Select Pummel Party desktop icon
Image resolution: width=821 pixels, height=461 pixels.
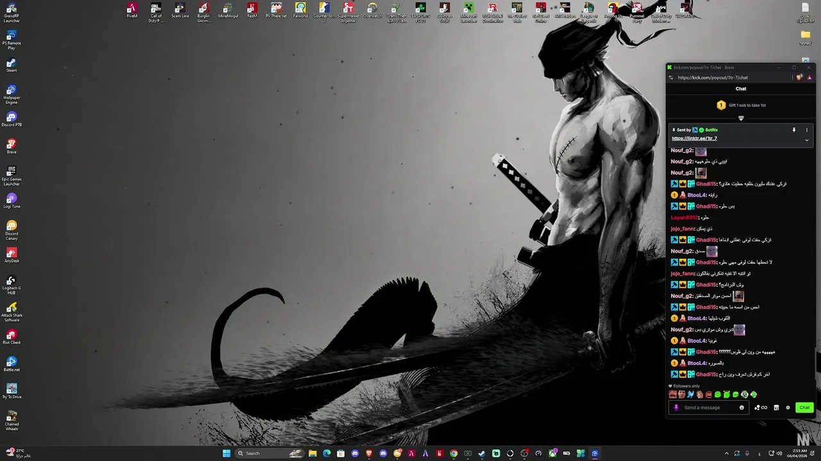(637, 13)
